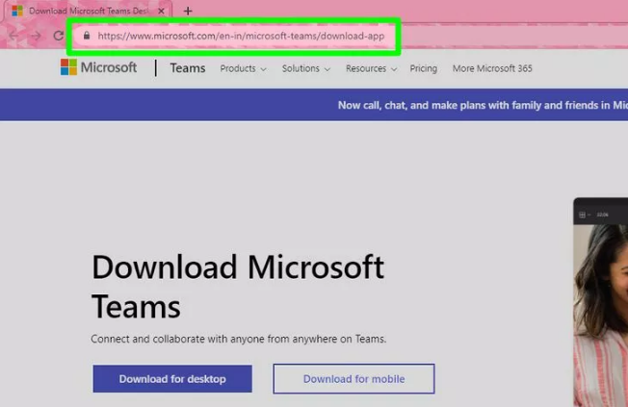Click the browser back arrow
Image resolution: width=628 pixels, height=407 pixels.
click(13, 36)
